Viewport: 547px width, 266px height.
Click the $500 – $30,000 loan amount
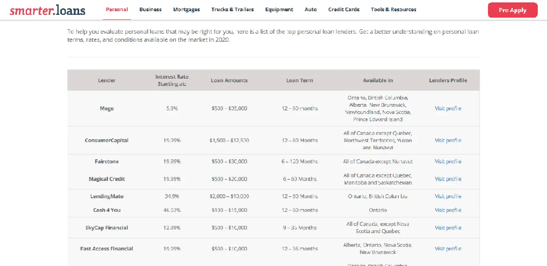(x=229, y=161)
